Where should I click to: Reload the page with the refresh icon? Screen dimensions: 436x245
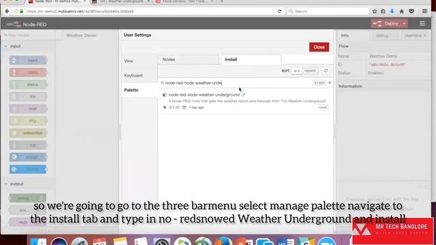(279, 12)
